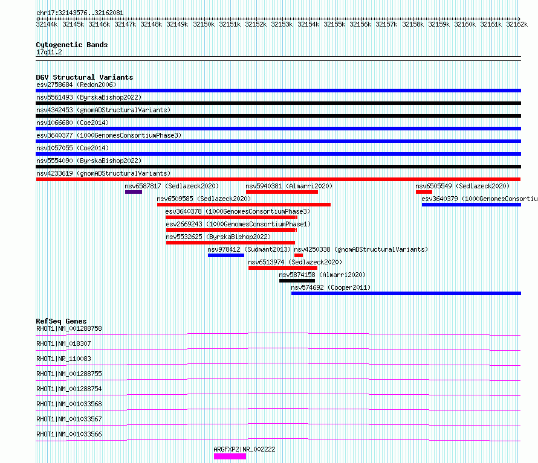538x463 pixels.
Task: Click the 17q11.2 cytogenetic band label
Action: [49, 52]
